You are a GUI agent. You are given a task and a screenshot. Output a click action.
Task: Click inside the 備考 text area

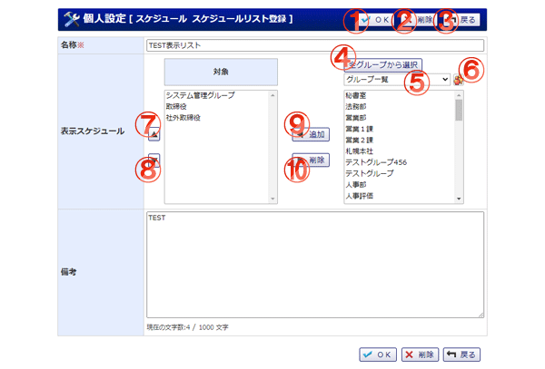315,265
